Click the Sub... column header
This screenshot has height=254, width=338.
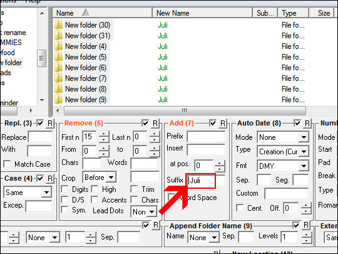(x=265, y=13)
